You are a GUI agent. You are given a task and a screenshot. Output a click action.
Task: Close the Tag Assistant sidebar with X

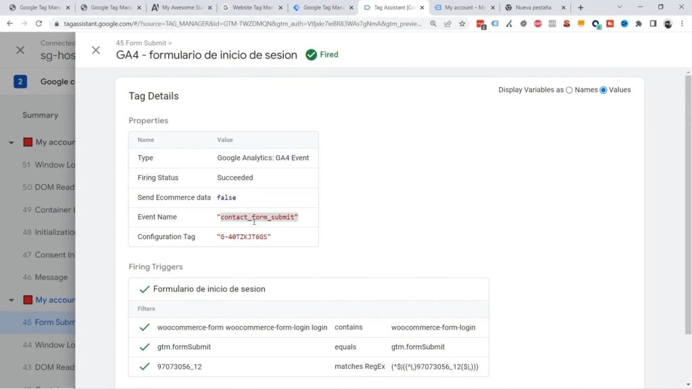tap(20, 50)
